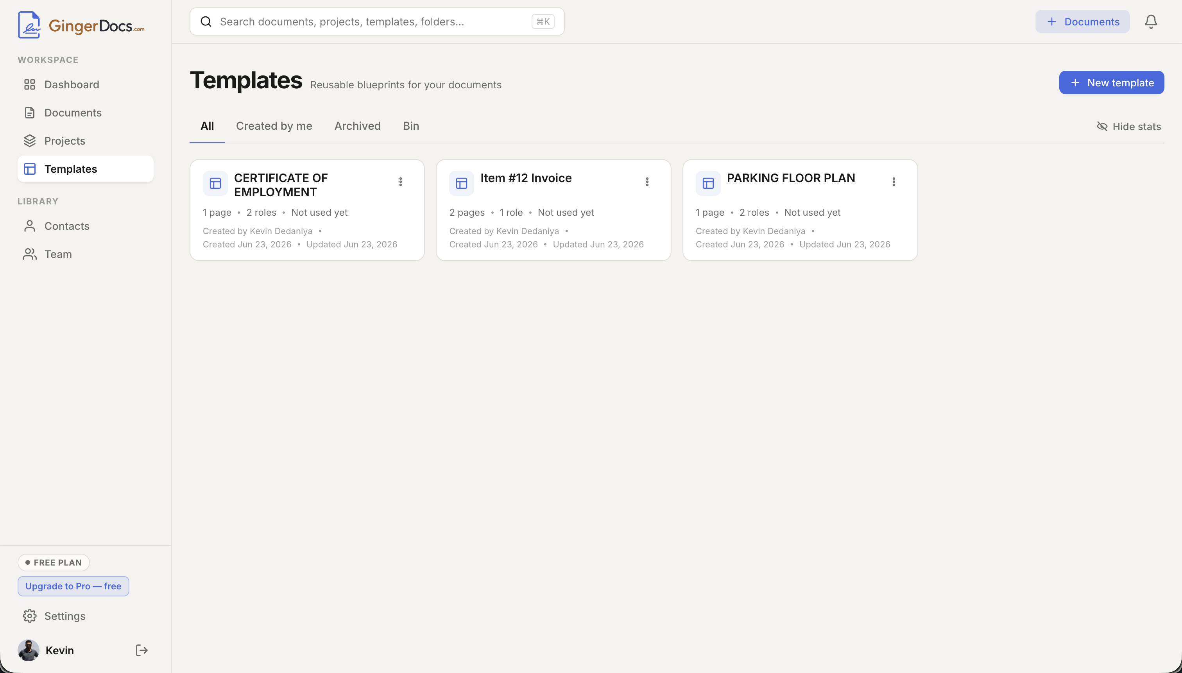Click '2 pages' on Invoice card

click(467, 213)
